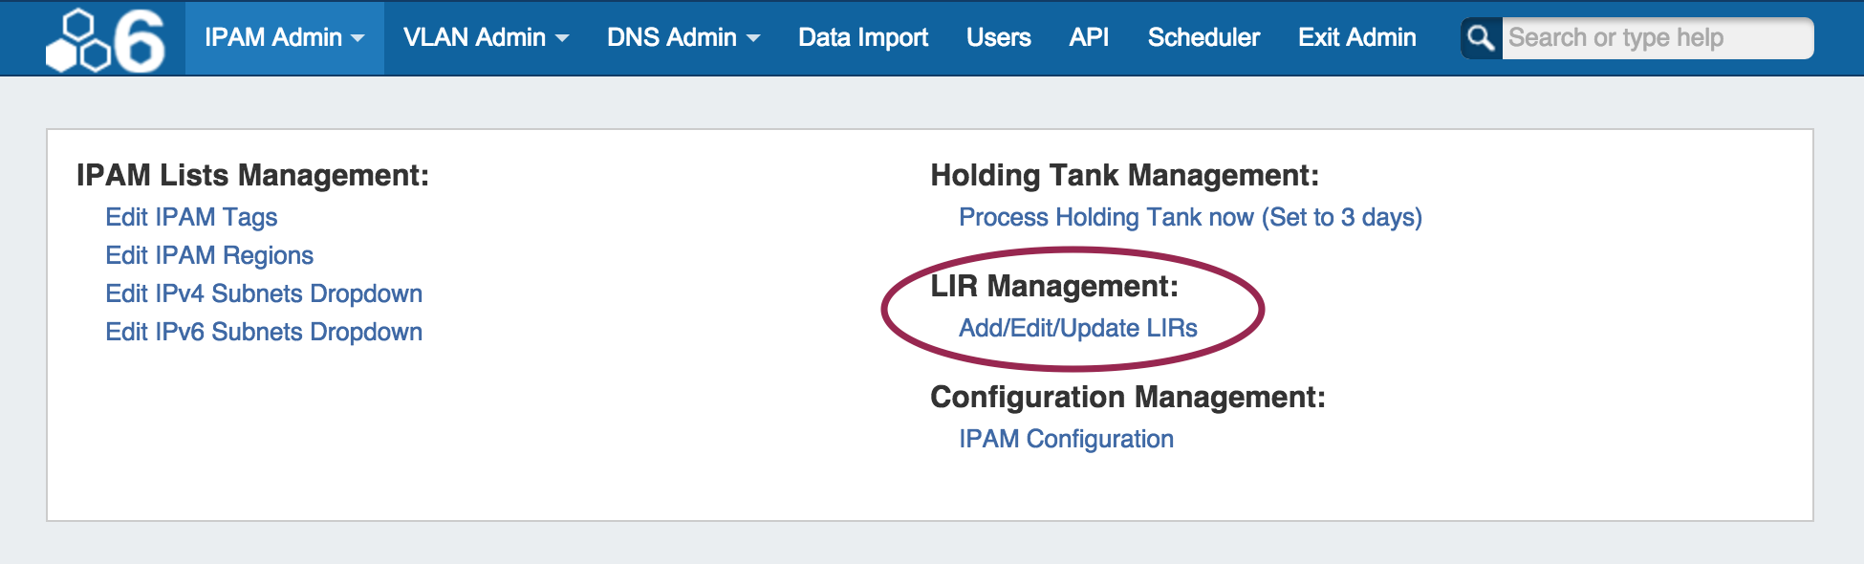The image size is (1864, 564).
Task: Open the Scheduler page
Action: tap(1203, 37)
